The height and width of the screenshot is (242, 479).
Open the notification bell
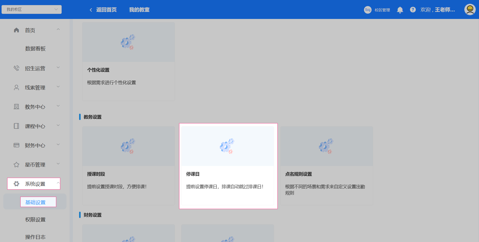(x=400, y=10)
